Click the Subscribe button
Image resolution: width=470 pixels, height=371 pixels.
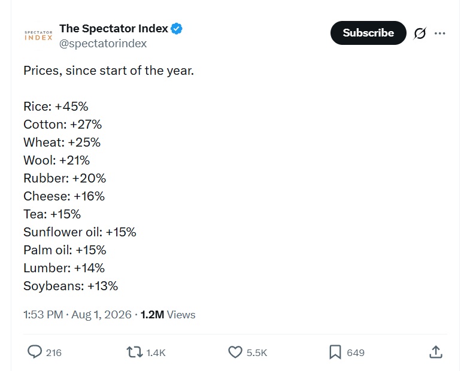point(368,33)
